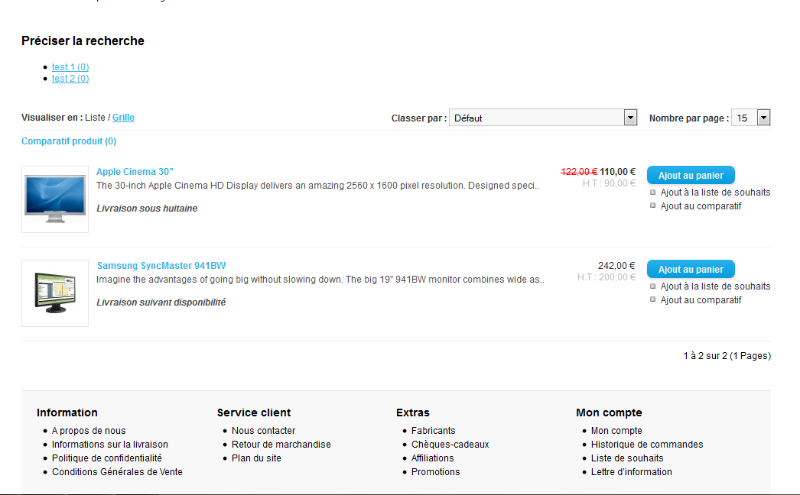Image resolution: width=800 pixels, height=495 pixels.
Task: Add Apple Cinema 30" to cart
Action: [691, 175]
